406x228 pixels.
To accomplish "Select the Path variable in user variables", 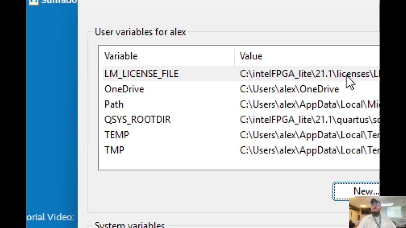I will [114, 104].
